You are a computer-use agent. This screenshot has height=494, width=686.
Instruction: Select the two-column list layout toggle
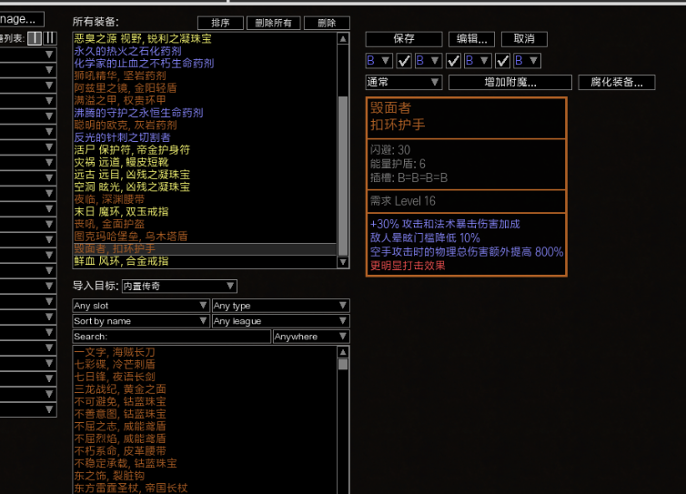pyautogui.click(x=50, y=38)
